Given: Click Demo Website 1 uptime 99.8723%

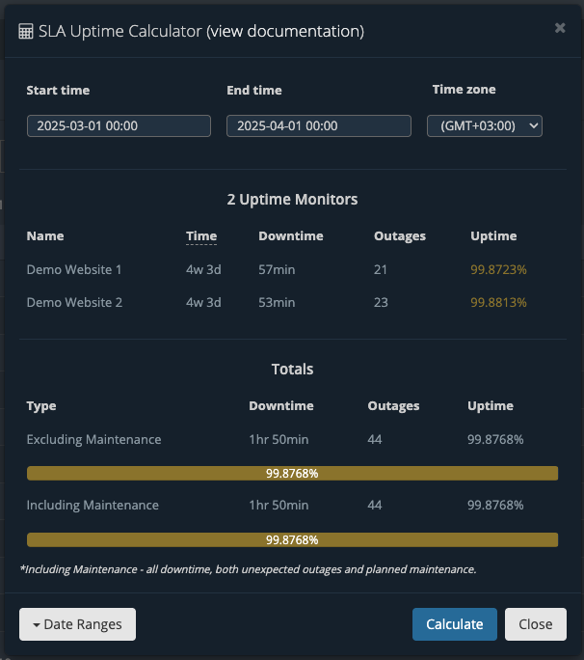Looking at the screenshot, I should coord(498,269).
